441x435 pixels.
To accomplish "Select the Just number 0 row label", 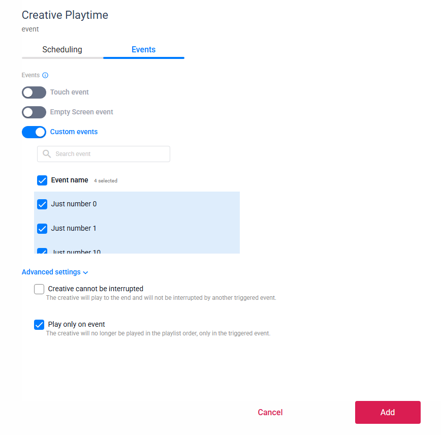I will tap(74, 204).
